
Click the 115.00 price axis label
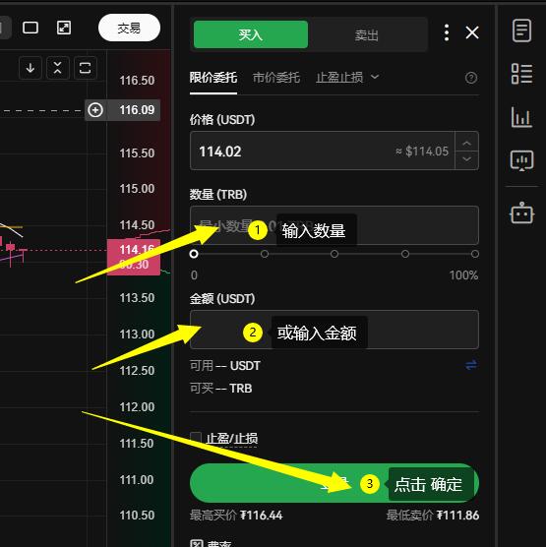137,189
